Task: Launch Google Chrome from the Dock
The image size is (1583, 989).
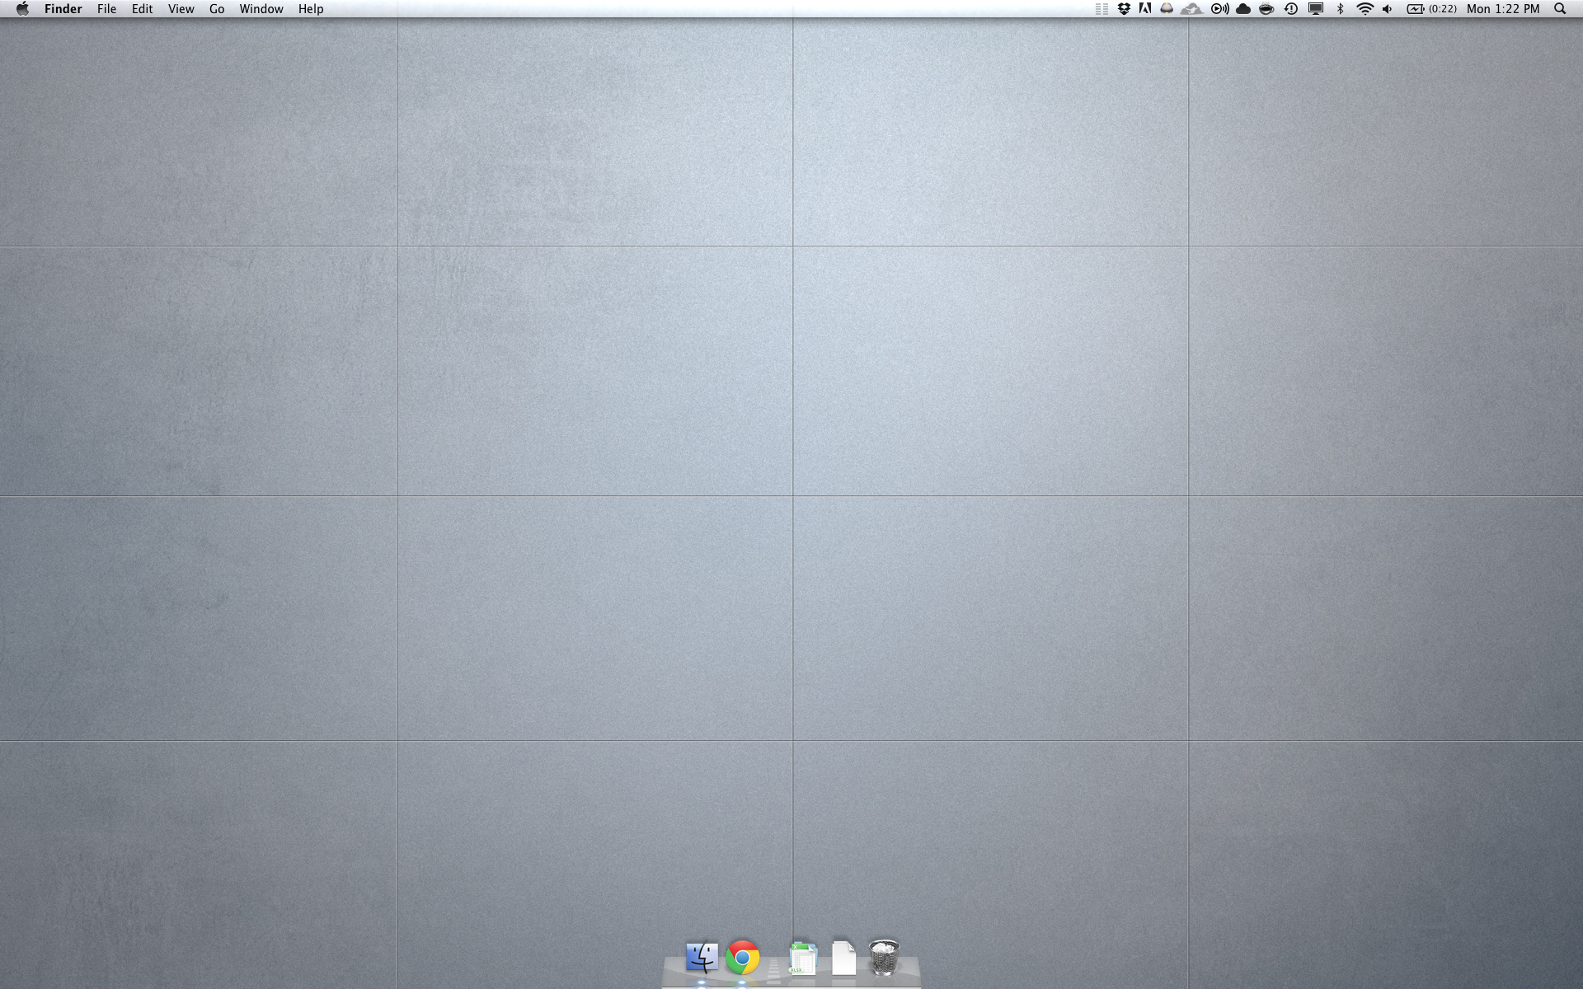Action: 743,958
